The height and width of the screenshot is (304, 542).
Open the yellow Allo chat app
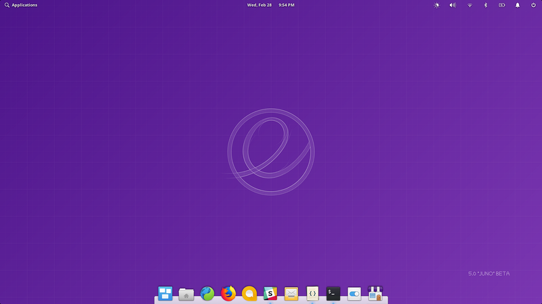(x=249, y=294)
